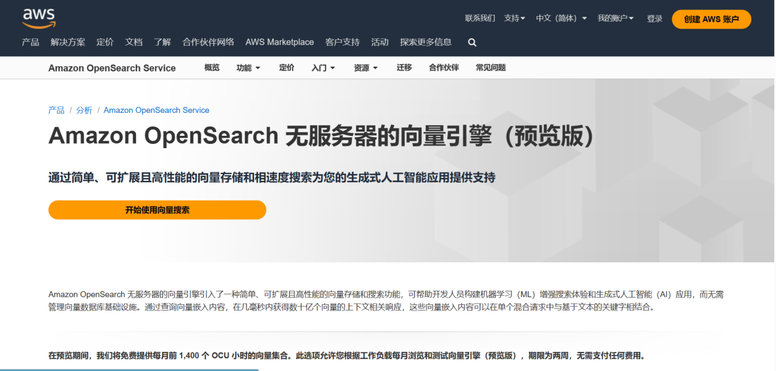Click the page heading Amazon OpenSearch 无服务器的向量引擎
The height and width of the screenshot is (371, 776).
click(321, 136)
